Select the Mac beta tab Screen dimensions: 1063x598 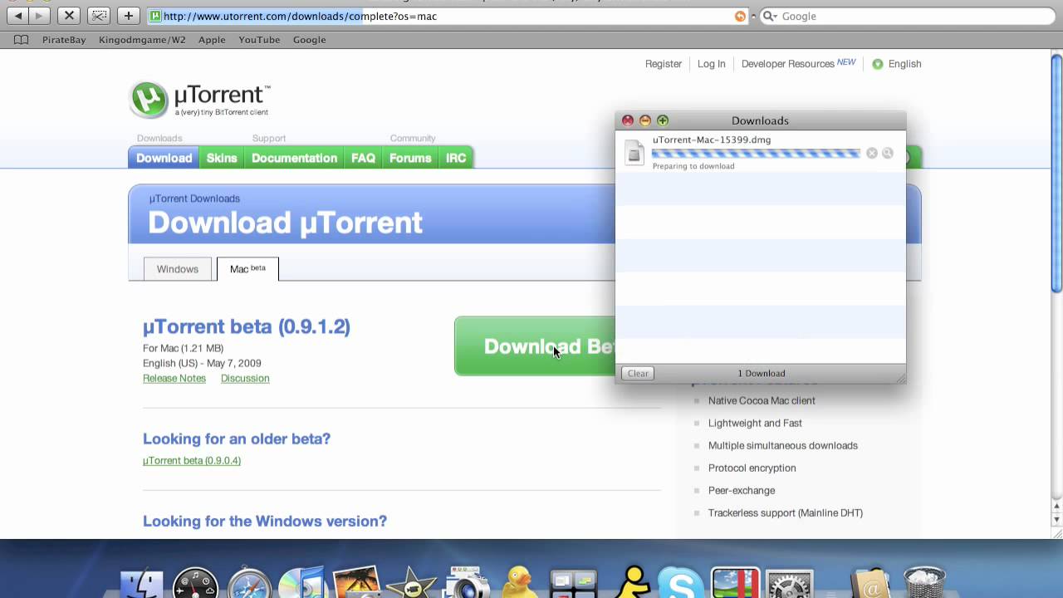pos(247,269)
